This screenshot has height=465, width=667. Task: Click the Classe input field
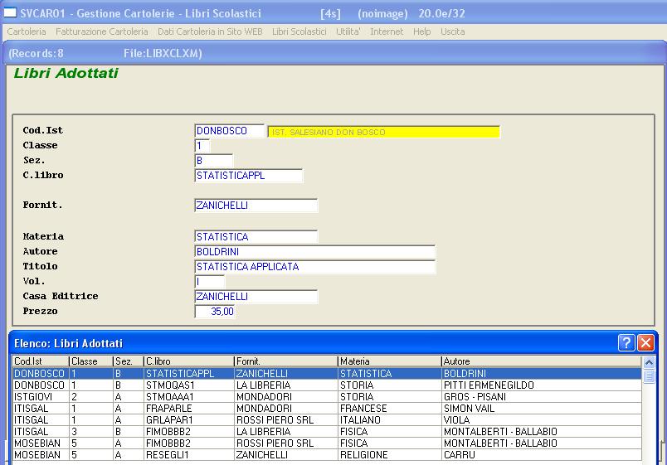click(202, 146)
